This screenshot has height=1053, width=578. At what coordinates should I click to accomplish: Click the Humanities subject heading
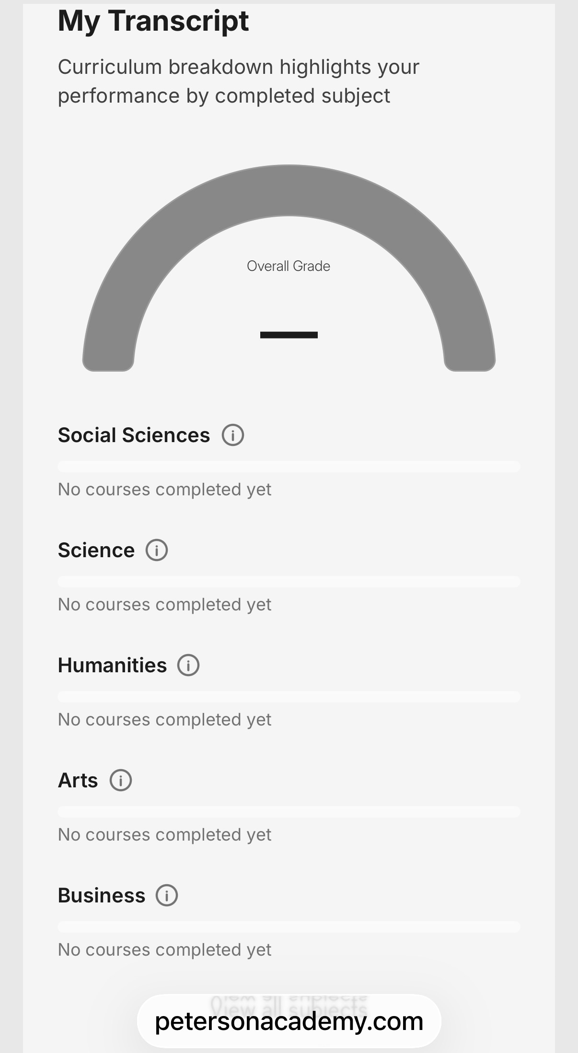tap(112, 665)
